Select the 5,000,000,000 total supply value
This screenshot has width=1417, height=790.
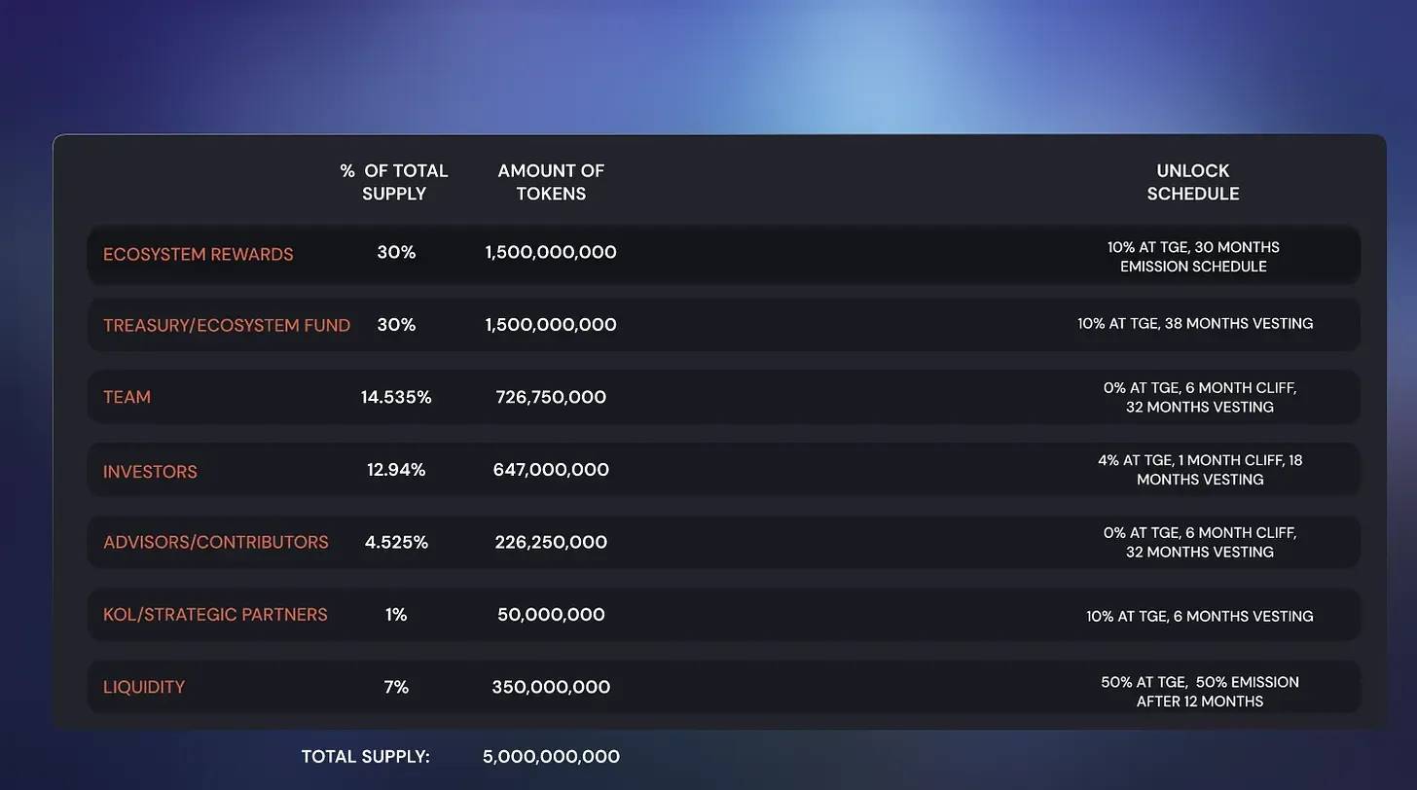coord(551,757)
